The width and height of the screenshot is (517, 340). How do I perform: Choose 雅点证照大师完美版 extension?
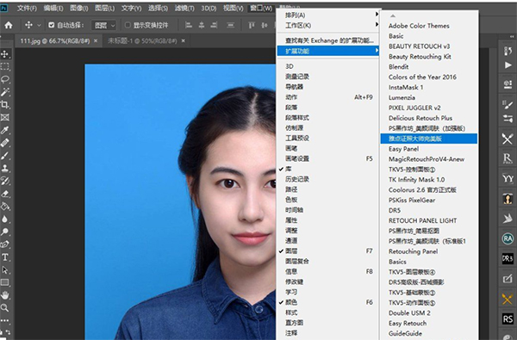[x=428, y=139]
